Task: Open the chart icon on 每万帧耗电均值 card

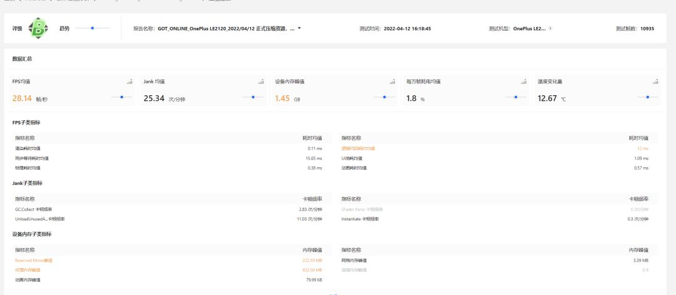Action: 523,81
